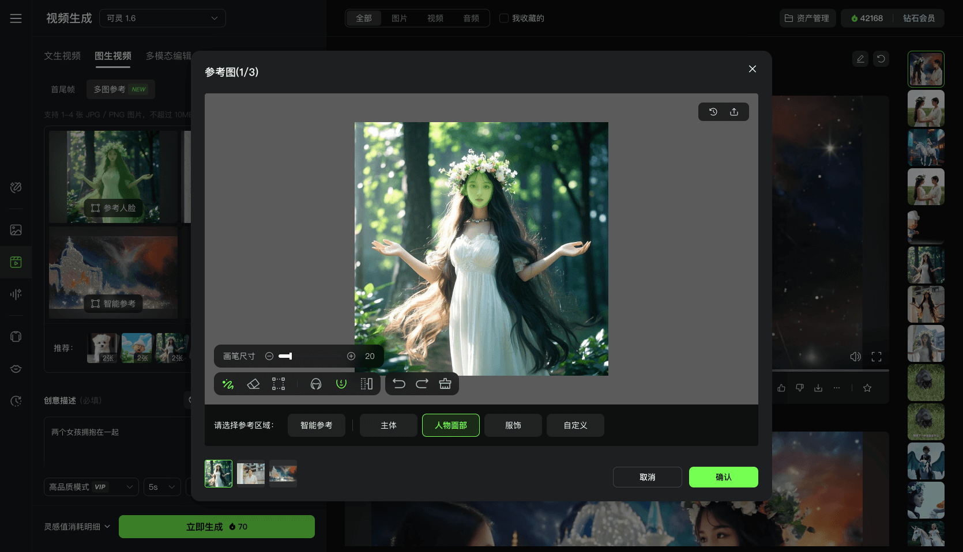
Task: Pick the puppy recommended sample thumbnail
Action: [x=102, y=348]
